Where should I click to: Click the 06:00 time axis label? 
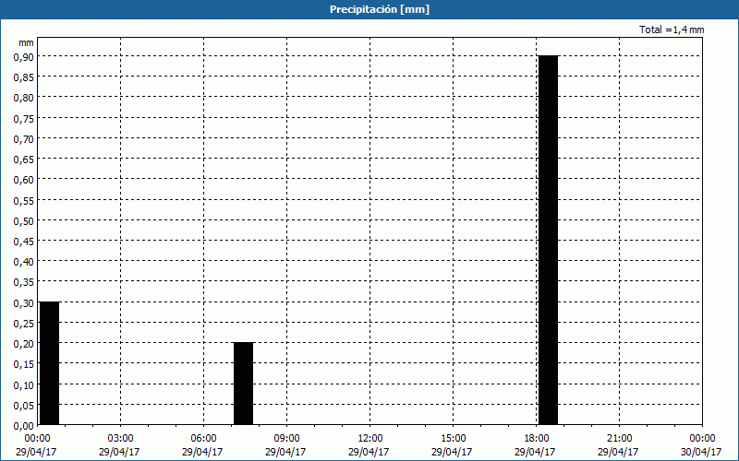203,439
